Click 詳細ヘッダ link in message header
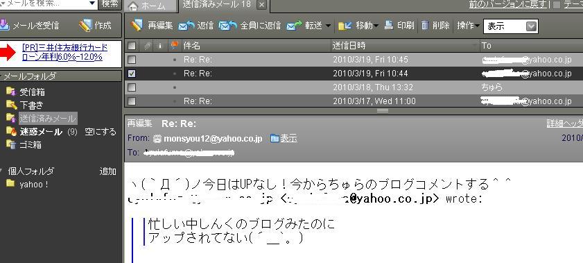Viewport: 583px width, 263px height. pyautogui.click(x=564, y=123)
